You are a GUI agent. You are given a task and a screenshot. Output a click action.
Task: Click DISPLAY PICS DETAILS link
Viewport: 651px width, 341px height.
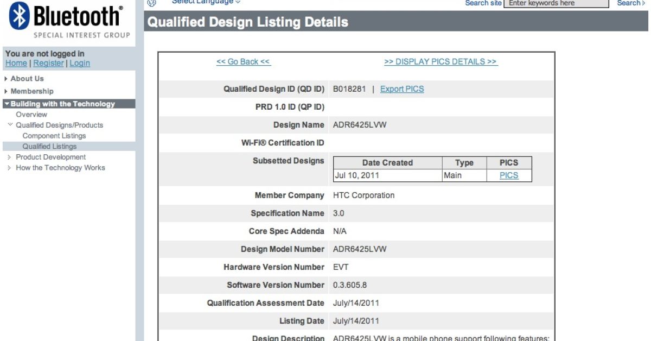click(x=441, y=62)
